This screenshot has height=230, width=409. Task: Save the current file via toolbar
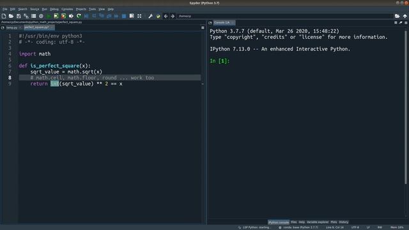coord(19,16)
